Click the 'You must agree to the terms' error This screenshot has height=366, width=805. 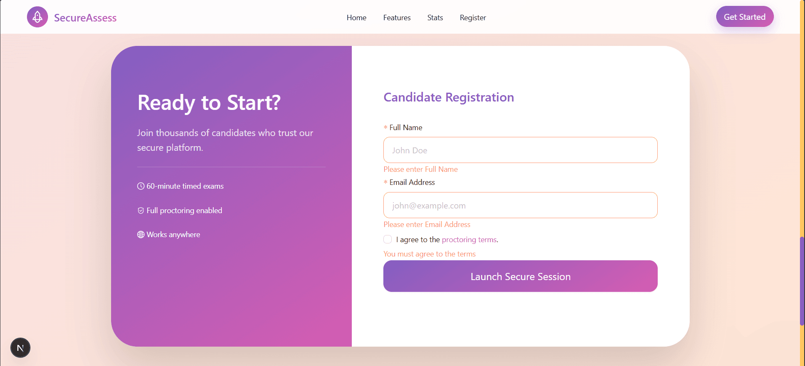coord(429,254)
